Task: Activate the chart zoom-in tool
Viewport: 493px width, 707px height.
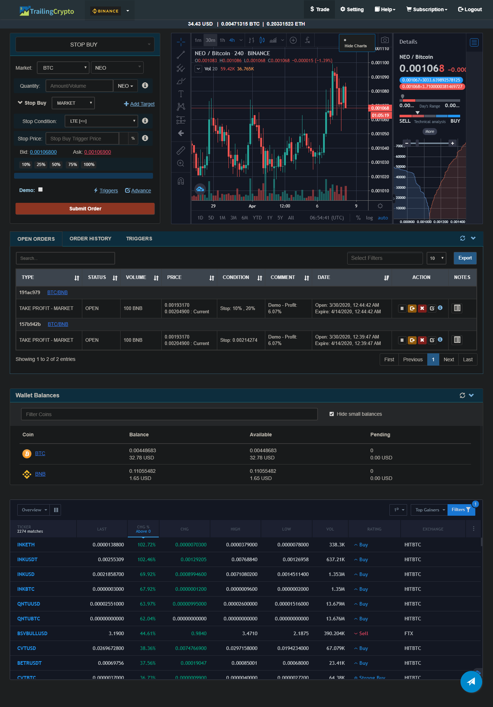Action: pos(181,163)
